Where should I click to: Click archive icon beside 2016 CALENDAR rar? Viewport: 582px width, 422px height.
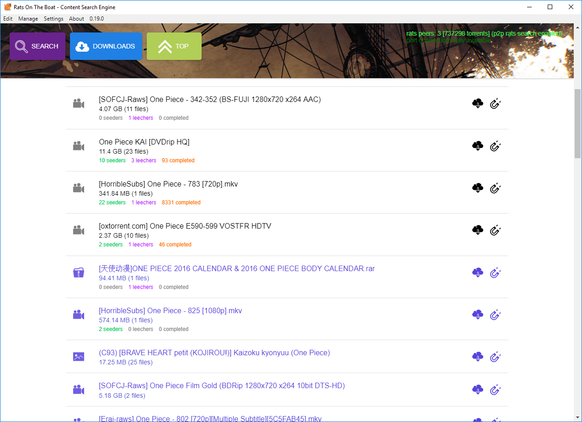coord(79,273)
